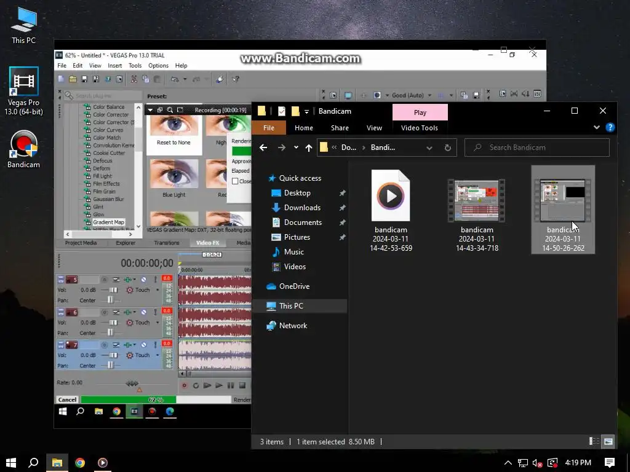630x472 pixels.
Task: Adjust track 6 pan slider
Action: pyautogui.click(x=110, y=332)
